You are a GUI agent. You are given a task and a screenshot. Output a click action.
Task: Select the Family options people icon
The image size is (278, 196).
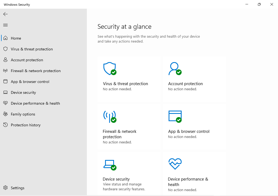5,114
